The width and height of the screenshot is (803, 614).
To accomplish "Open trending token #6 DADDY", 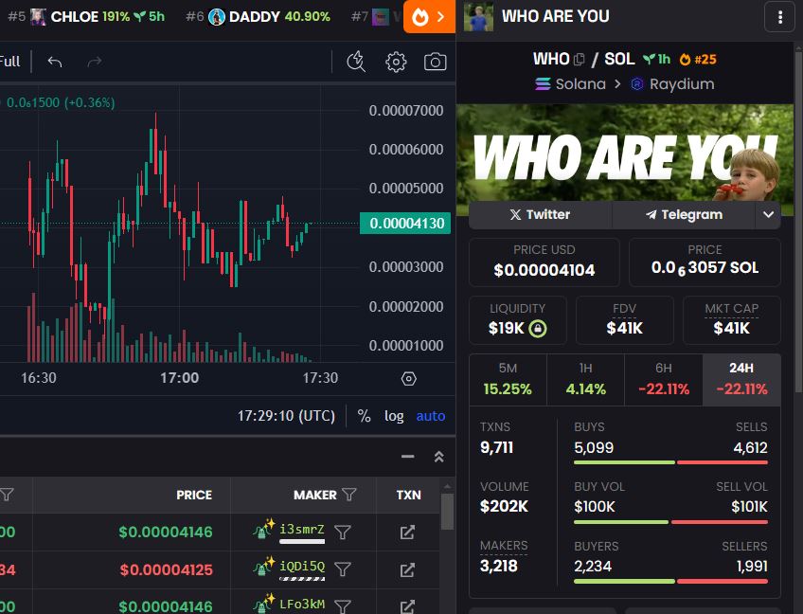I will pyautogui.click(x=258, y=17).
